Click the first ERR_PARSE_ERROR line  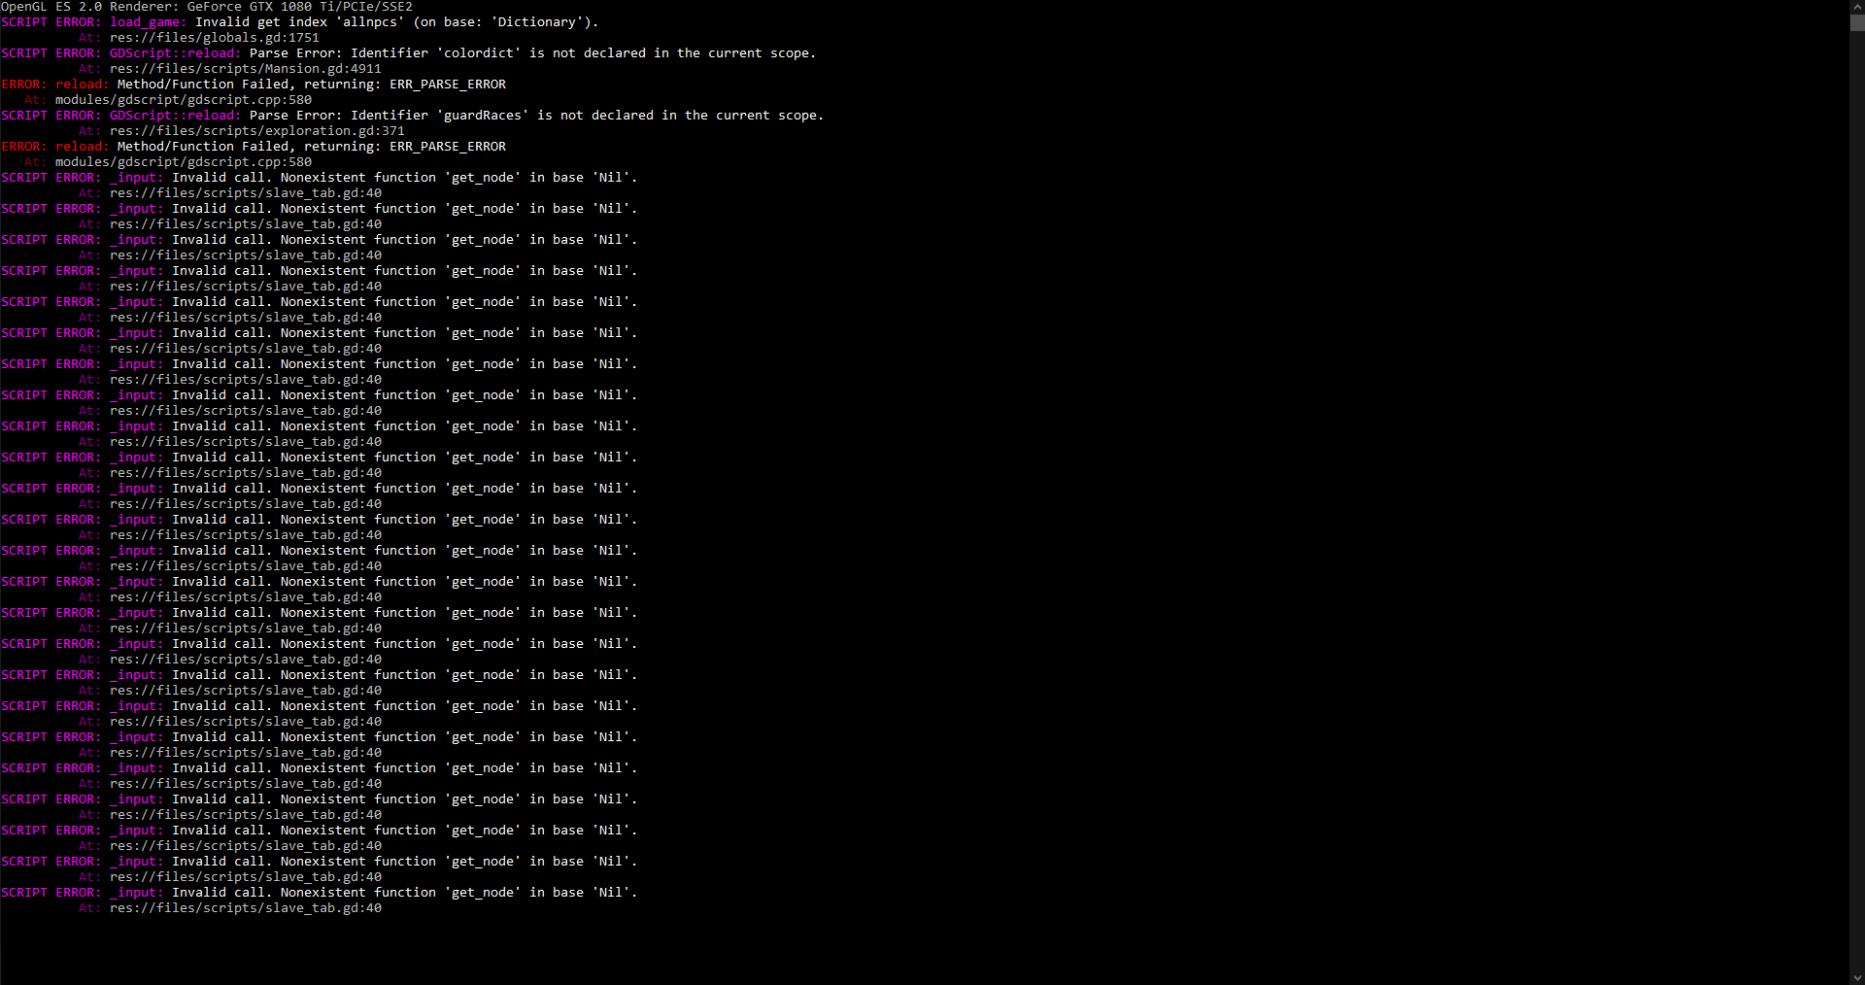(254, 85)
